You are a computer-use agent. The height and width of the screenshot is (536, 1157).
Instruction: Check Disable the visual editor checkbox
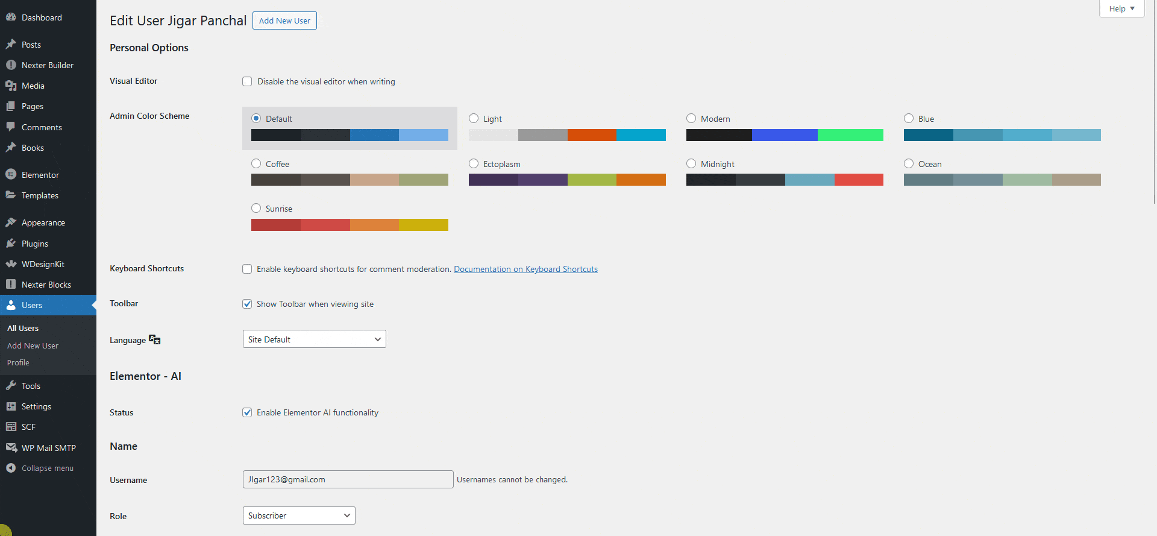click(247, 81)
